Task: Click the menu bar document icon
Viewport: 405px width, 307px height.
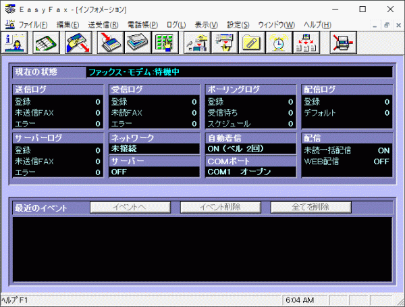Action: 10,24
